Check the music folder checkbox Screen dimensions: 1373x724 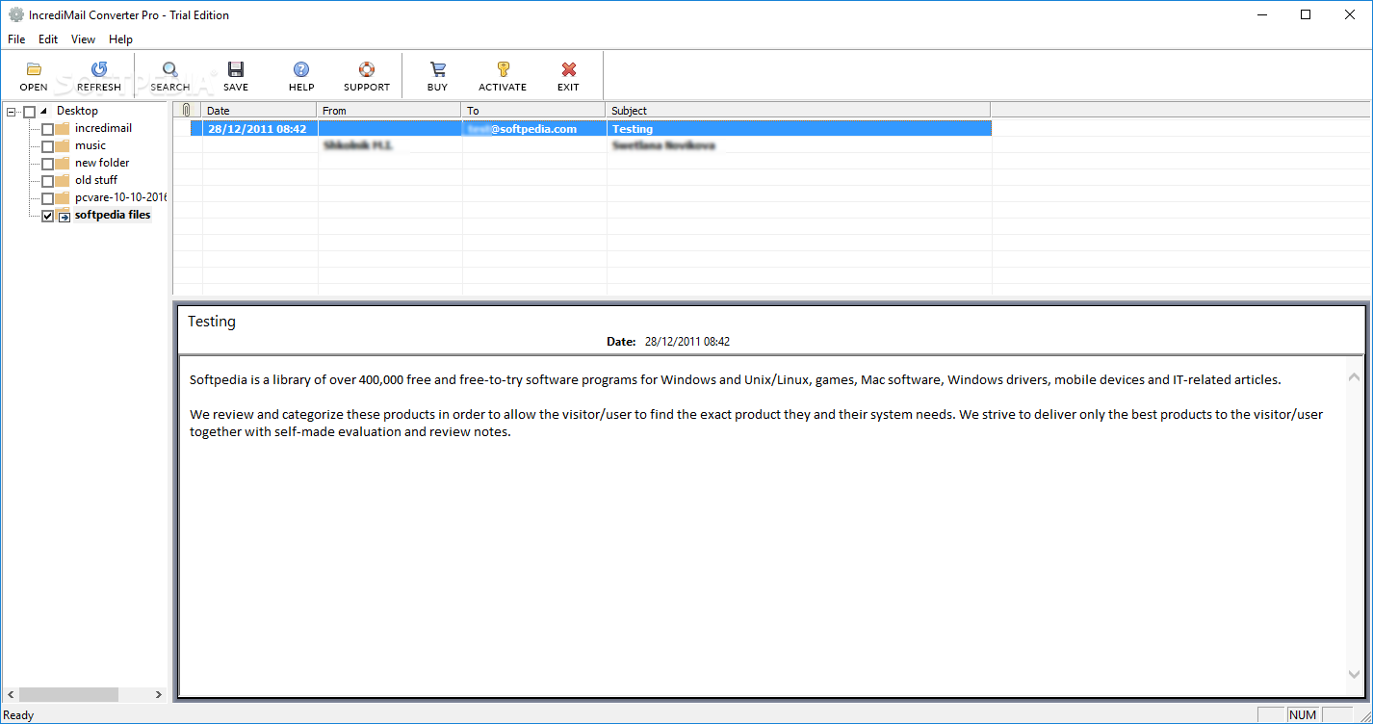(47, 146)
